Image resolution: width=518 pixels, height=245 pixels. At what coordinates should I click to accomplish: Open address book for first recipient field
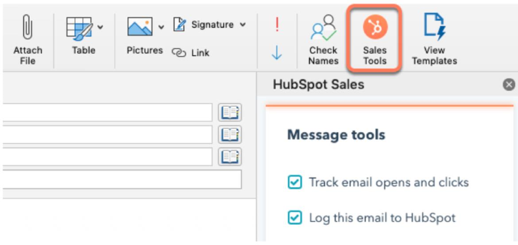point(230,113)
